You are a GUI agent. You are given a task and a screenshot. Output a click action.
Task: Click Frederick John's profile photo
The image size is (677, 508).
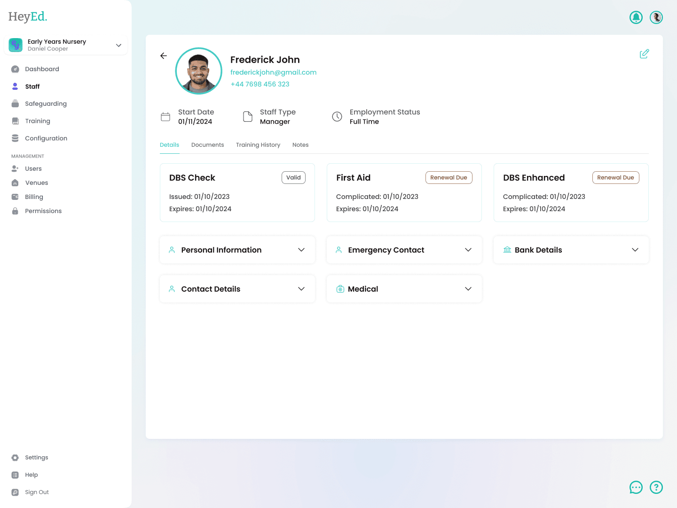pos(199,71)
